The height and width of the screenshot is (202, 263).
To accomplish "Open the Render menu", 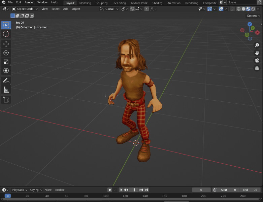I will pyautogui.click(x=29, y=3).
